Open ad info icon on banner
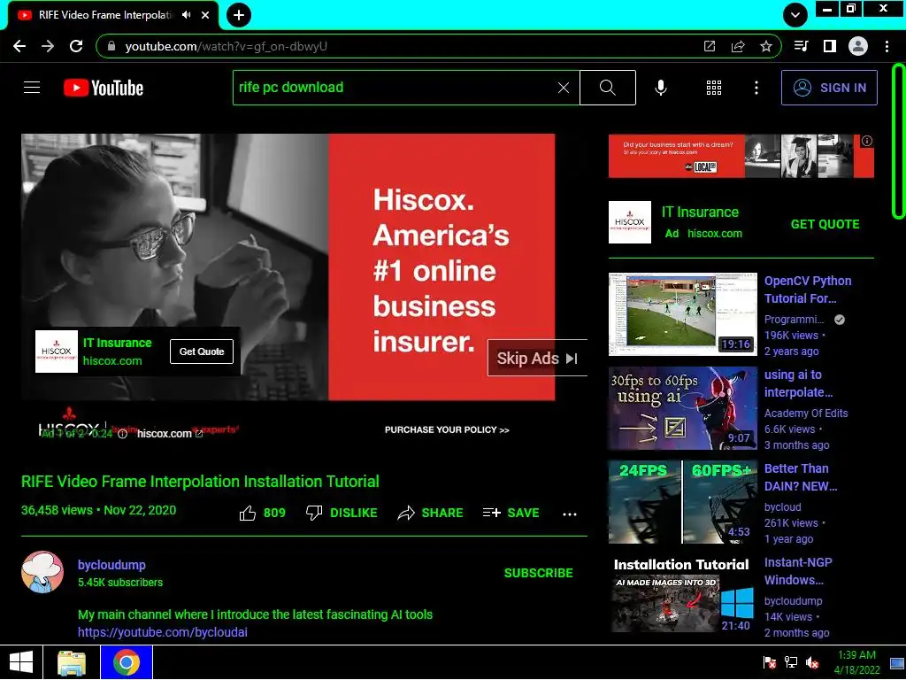This screenshot has height=680, width=906. (x=867, y=141)
